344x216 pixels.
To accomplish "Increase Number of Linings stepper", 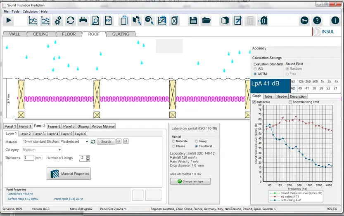I will 88,157.
